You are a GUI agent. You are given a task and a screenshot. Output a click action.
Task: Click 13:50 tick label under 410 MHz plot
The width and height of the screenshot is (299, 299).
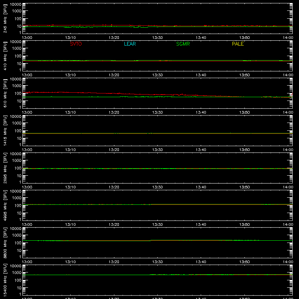(244, 75)
